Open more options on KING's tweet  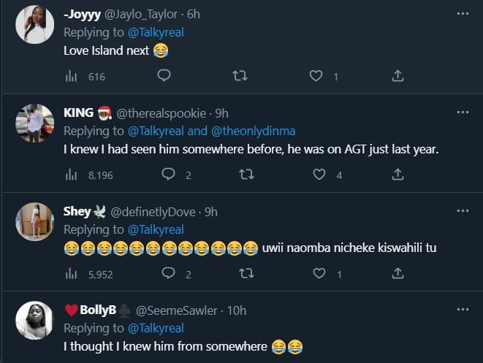point(463,112)
